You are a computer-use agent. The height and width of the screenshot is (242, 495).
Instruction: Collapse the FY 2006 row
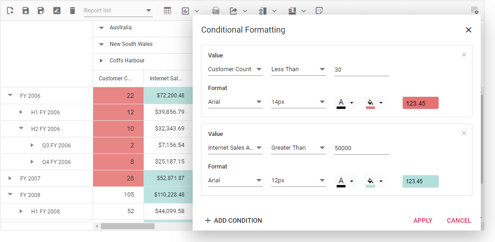10,96
